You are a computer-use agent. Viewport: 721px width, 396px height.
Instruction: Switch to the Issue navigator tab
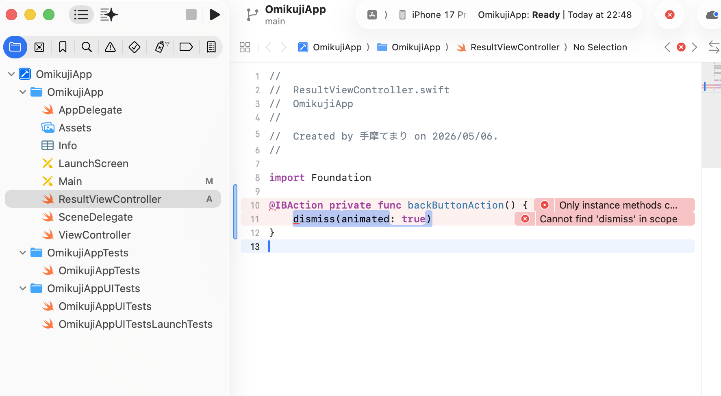point(110,47)
